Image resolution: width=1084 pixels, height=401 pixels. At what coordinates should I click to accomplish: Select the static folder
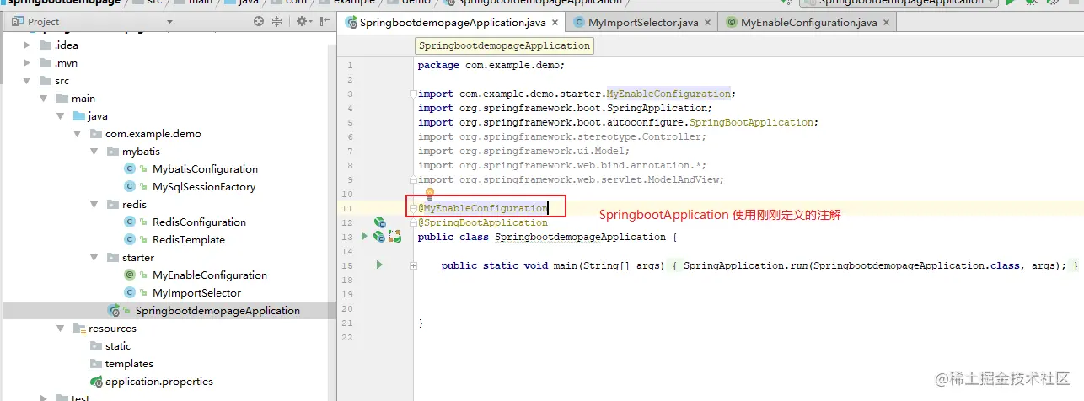point(118,346)
